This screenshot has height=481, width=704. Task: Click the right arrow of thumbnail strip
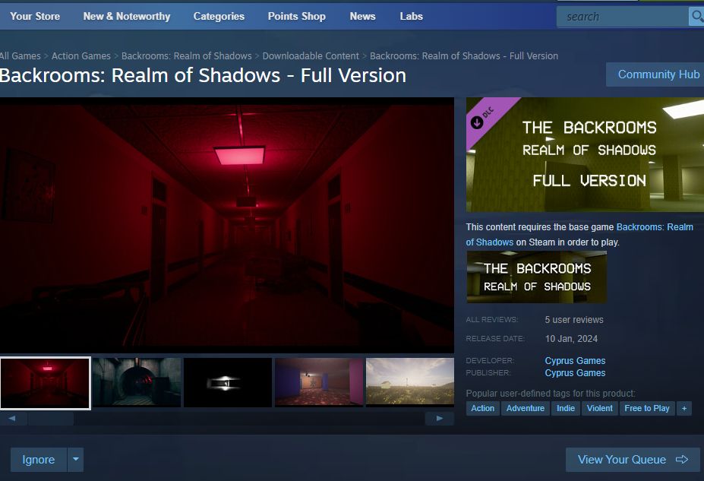tap(440, 418)
